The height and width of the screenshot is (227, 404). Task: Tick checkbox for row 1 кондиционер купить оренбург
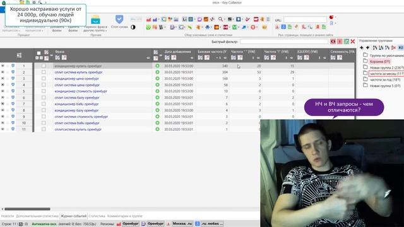pos(44,66)
